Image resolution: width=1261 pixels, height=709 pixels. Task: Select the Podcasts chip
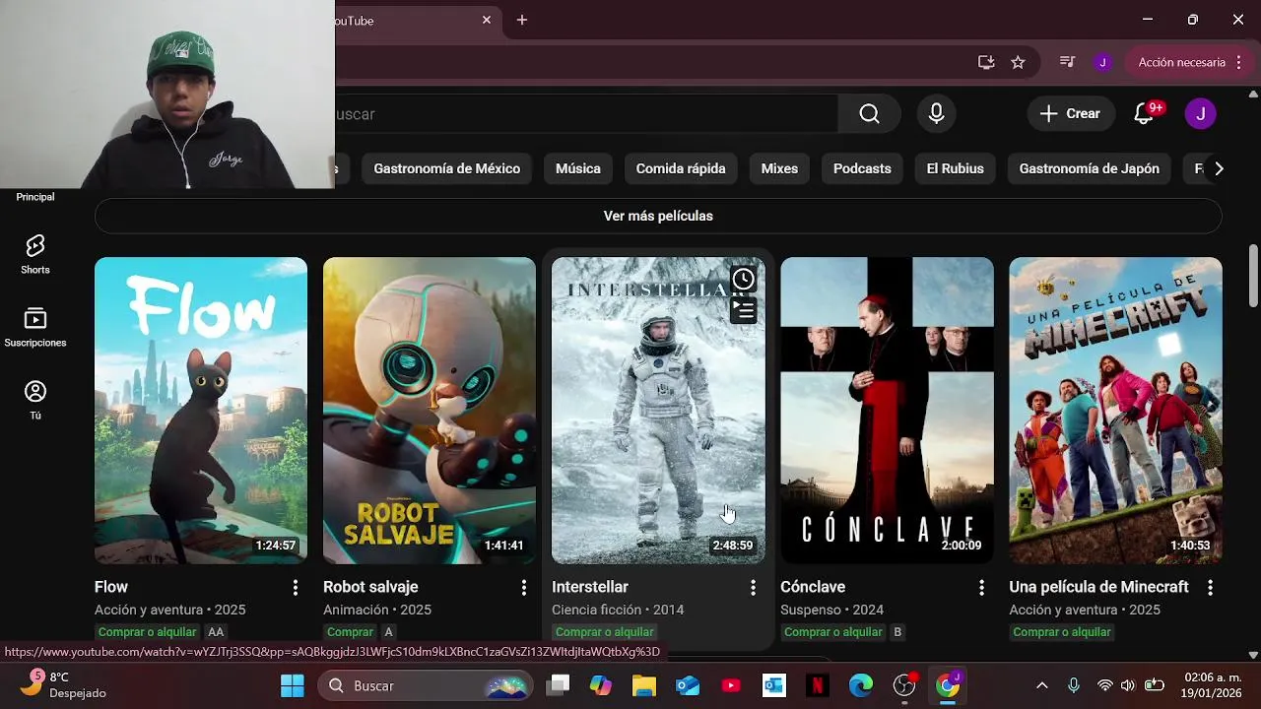point(862,168)
